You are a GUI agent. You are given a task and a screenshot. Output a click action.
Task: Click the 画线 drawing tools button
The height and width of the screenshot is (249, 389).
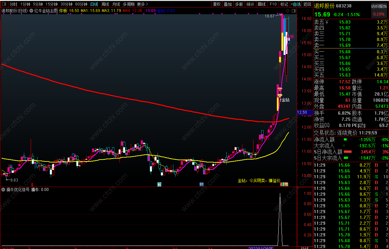click(261, 4)
